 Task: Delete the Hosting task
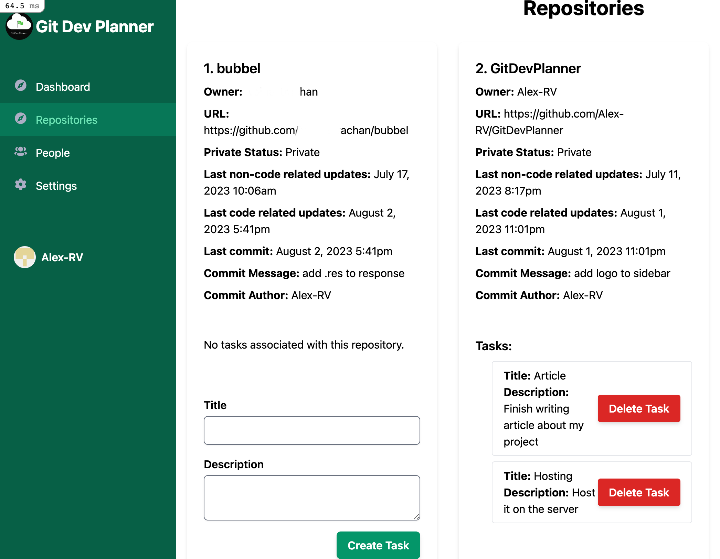(639, 492)
